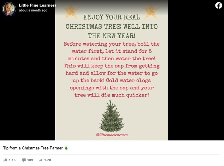Click the share arrow icon
Viewport: 224px width, 166px height.
41,160
